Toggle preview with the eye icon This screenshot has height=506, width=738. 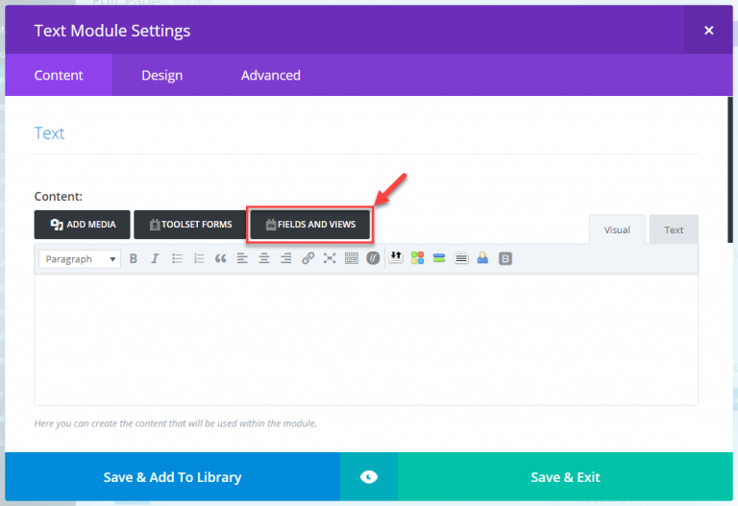[x=369, y=477]
